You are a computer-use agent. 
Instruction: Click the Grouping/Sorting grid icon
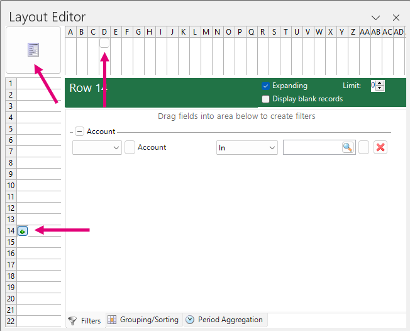tap(112, 320)
